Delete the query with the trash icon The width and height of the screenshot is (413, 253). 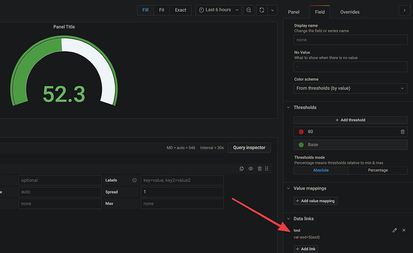[x=260, y=169]
